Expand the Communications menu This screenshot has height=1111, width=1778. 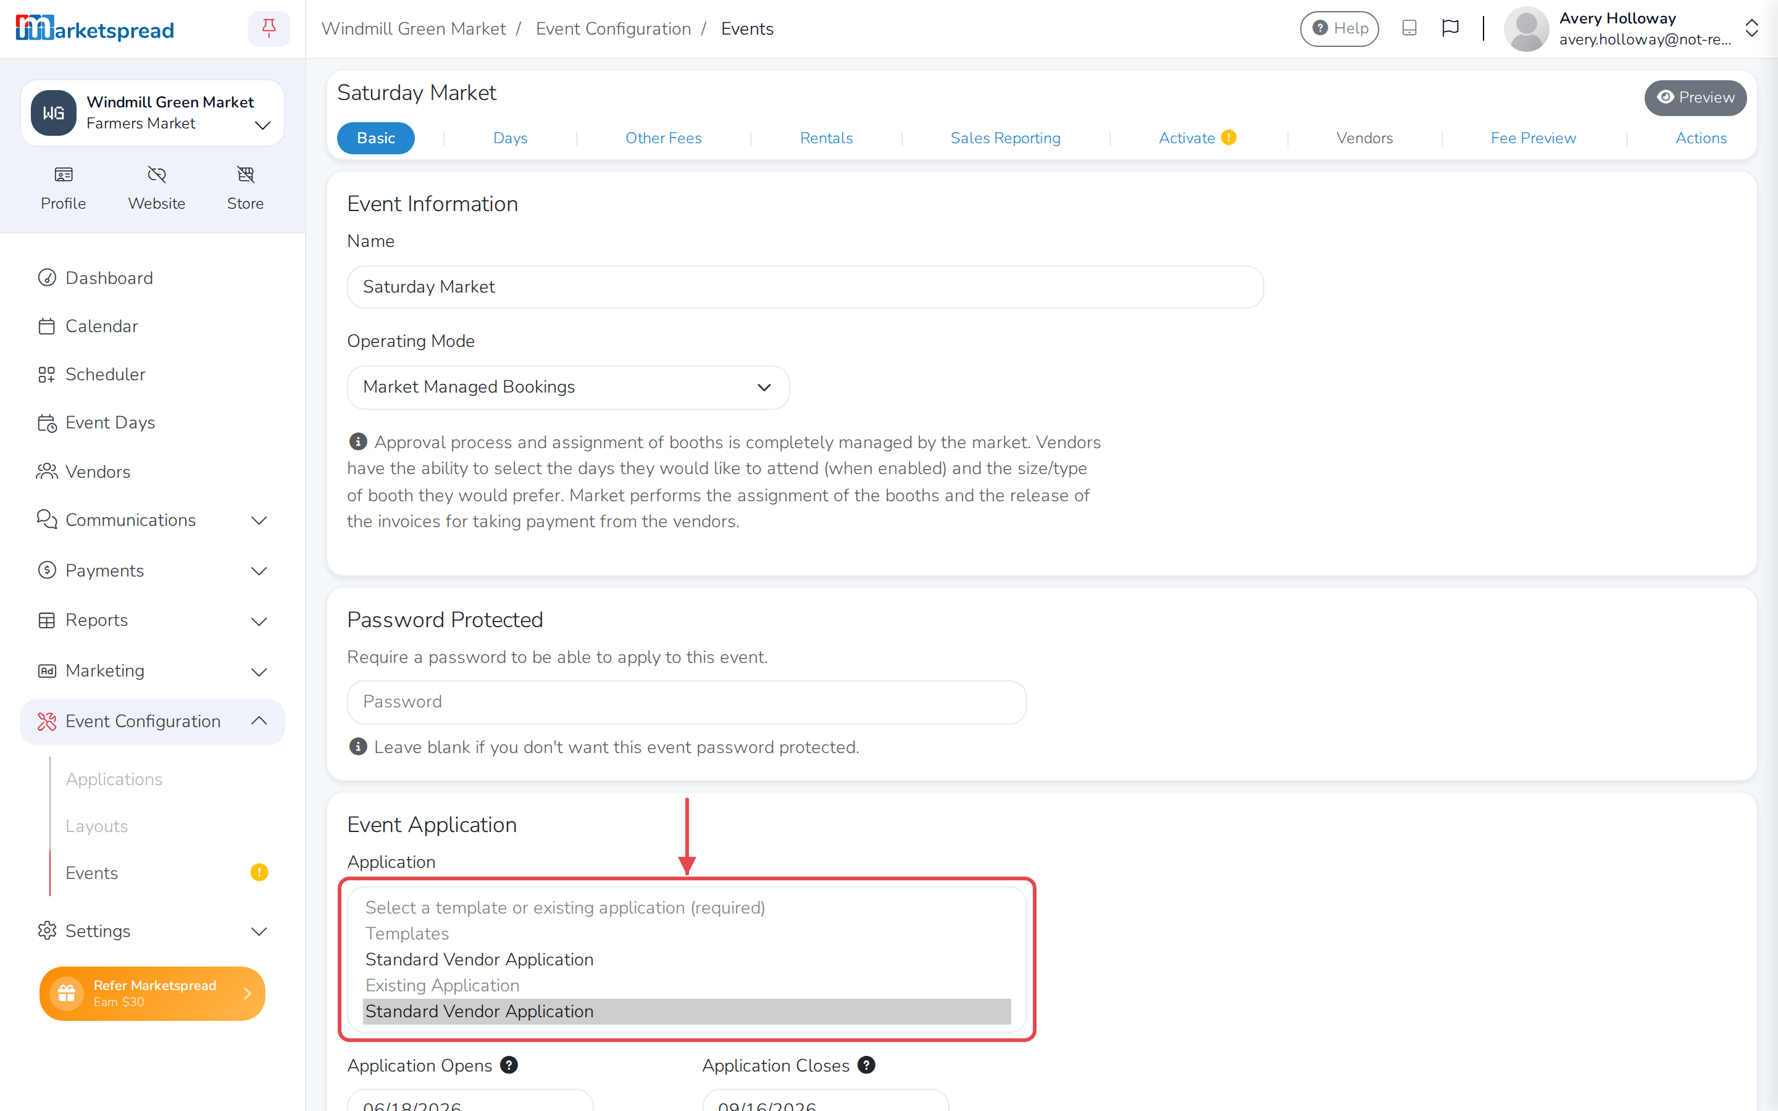(152, 520)
